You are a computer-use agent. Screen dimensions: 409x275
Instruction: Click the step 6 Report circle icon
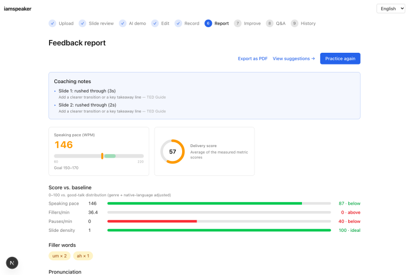pos(208,23)
